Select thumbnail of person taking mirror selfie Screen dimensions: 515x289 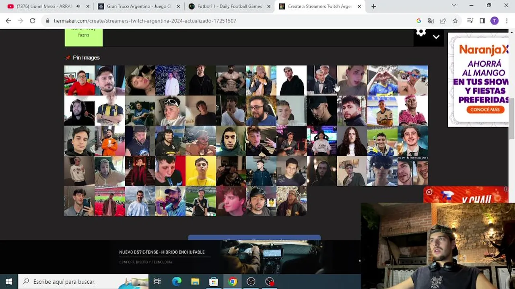tap(79, 201)
